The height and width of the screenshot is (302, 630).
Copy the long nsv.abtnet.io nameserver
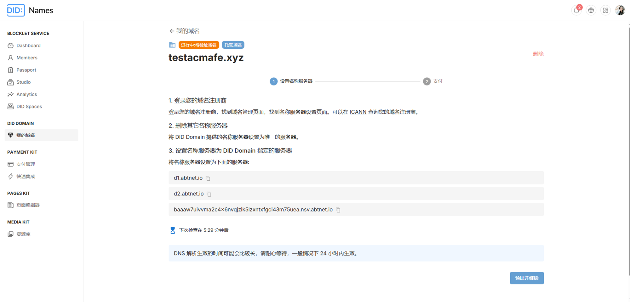pyautogui.click(x=338, y=210)
